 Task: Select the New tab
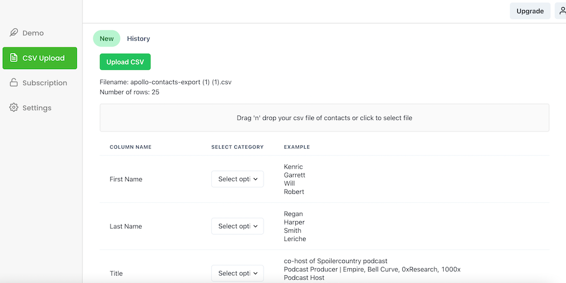click(x=107, y=39)
